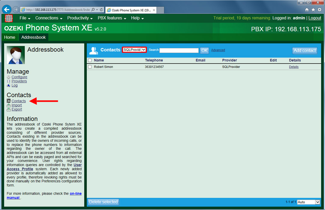Click into the contacts Search field

(179, 50)
